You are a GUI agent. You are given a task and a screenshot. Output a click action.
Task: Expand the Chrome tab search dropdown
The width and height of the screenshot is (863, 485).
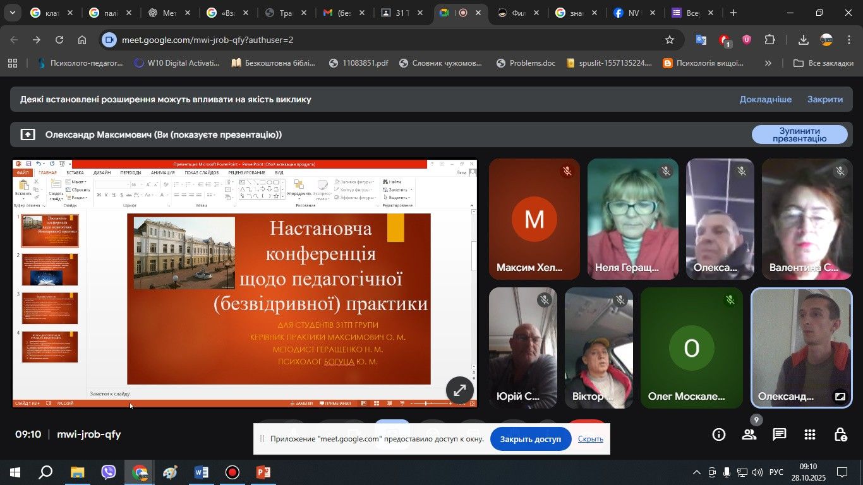(x=13, y=13)
